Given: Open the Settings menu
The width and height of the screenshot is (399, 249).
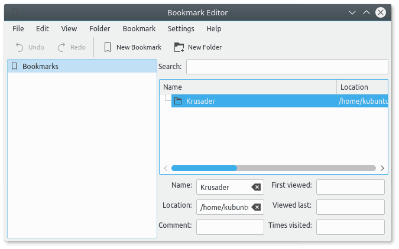Looking at the screenshot, I should pyautogui.click(x=181, y=28).
